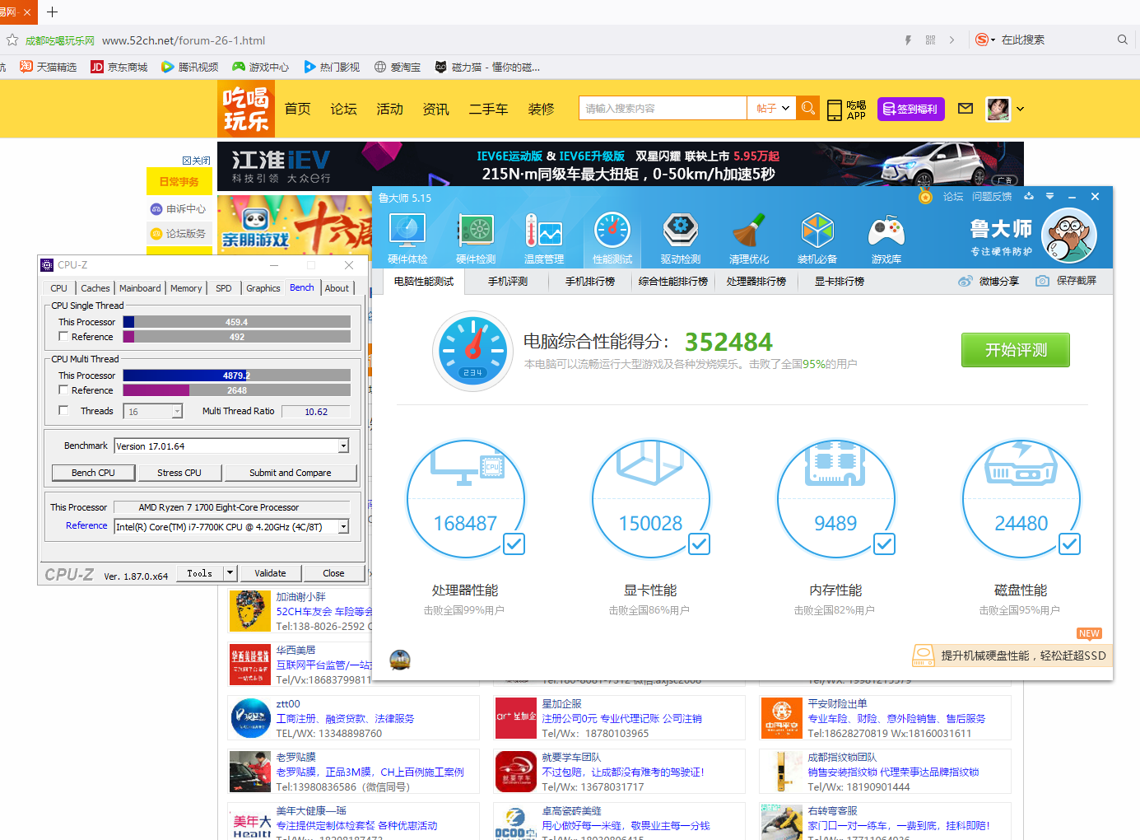
Task: Open the Threads count dropdown showing 16
Action: pyautogui.click(x=153, y=412)
